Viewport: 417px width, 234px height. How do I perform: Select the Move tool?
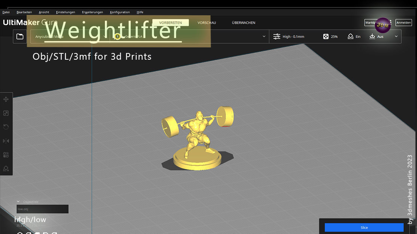(6, 99)
